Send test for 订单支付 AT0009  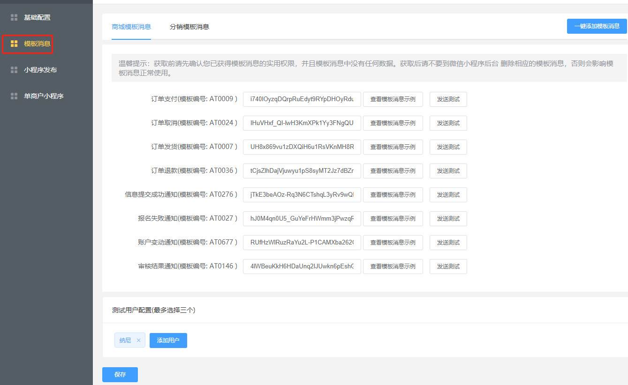coord(448,99)
